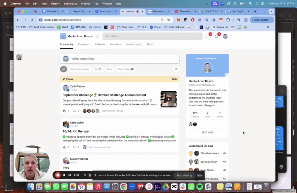Open the post filter settings icon
Viewport: 297px width, 193px height.
tap(176, 69)
